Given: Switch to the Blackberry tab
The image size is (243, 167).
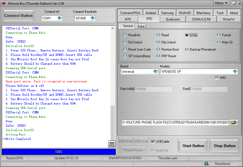Looking at the screenshot, I should (x=203, y=13).
